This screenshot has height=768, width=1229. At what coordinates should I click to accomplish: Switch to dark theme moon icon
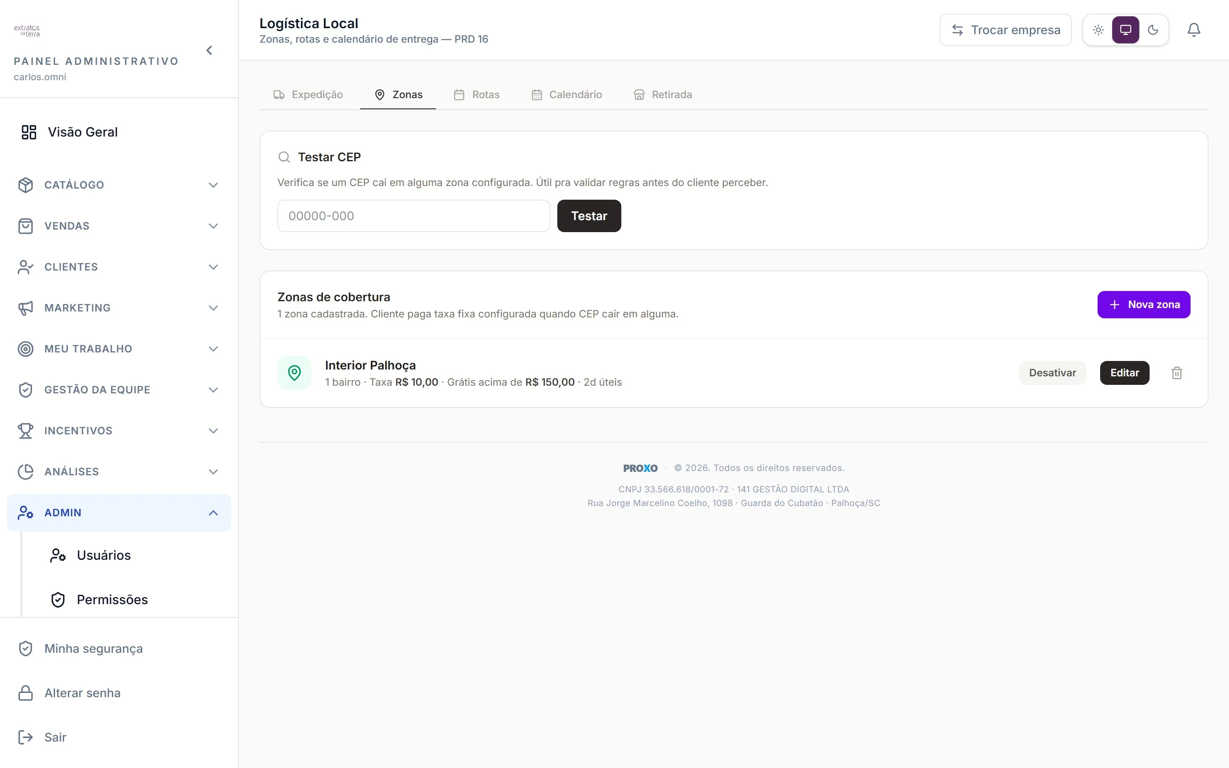pos(1153,30)
